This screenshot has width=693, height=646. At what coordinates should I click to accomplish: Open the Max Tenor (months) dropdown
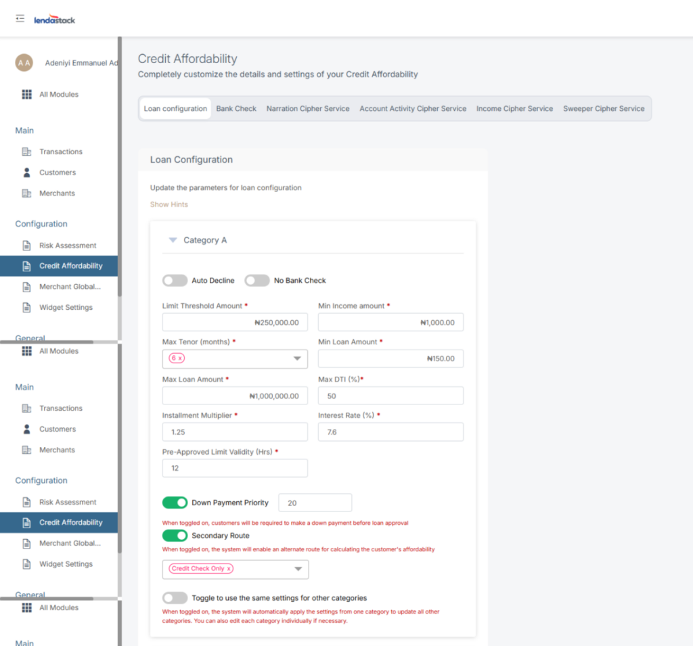(296, 359)
